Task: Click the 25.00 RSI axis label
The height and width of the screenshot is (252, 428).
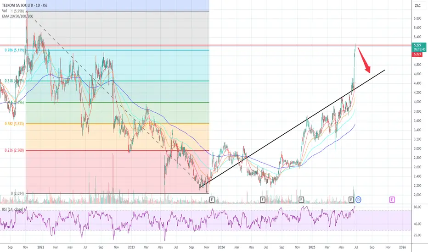Action: [417, 235]
